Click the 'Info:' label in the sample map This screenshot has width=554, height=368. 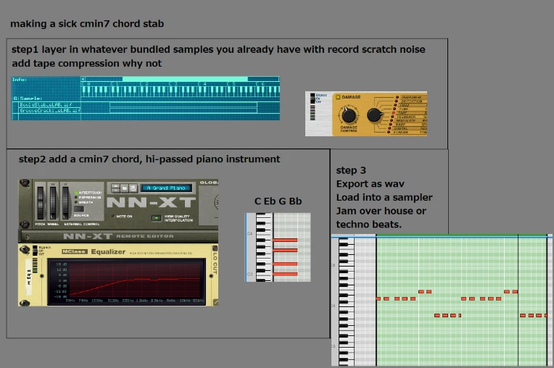[20, 80]
